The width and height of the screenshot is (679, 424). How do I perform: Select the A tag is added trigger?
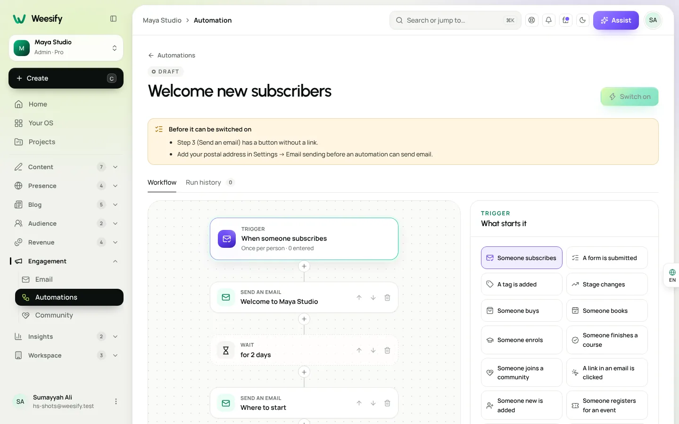(522, 284)
